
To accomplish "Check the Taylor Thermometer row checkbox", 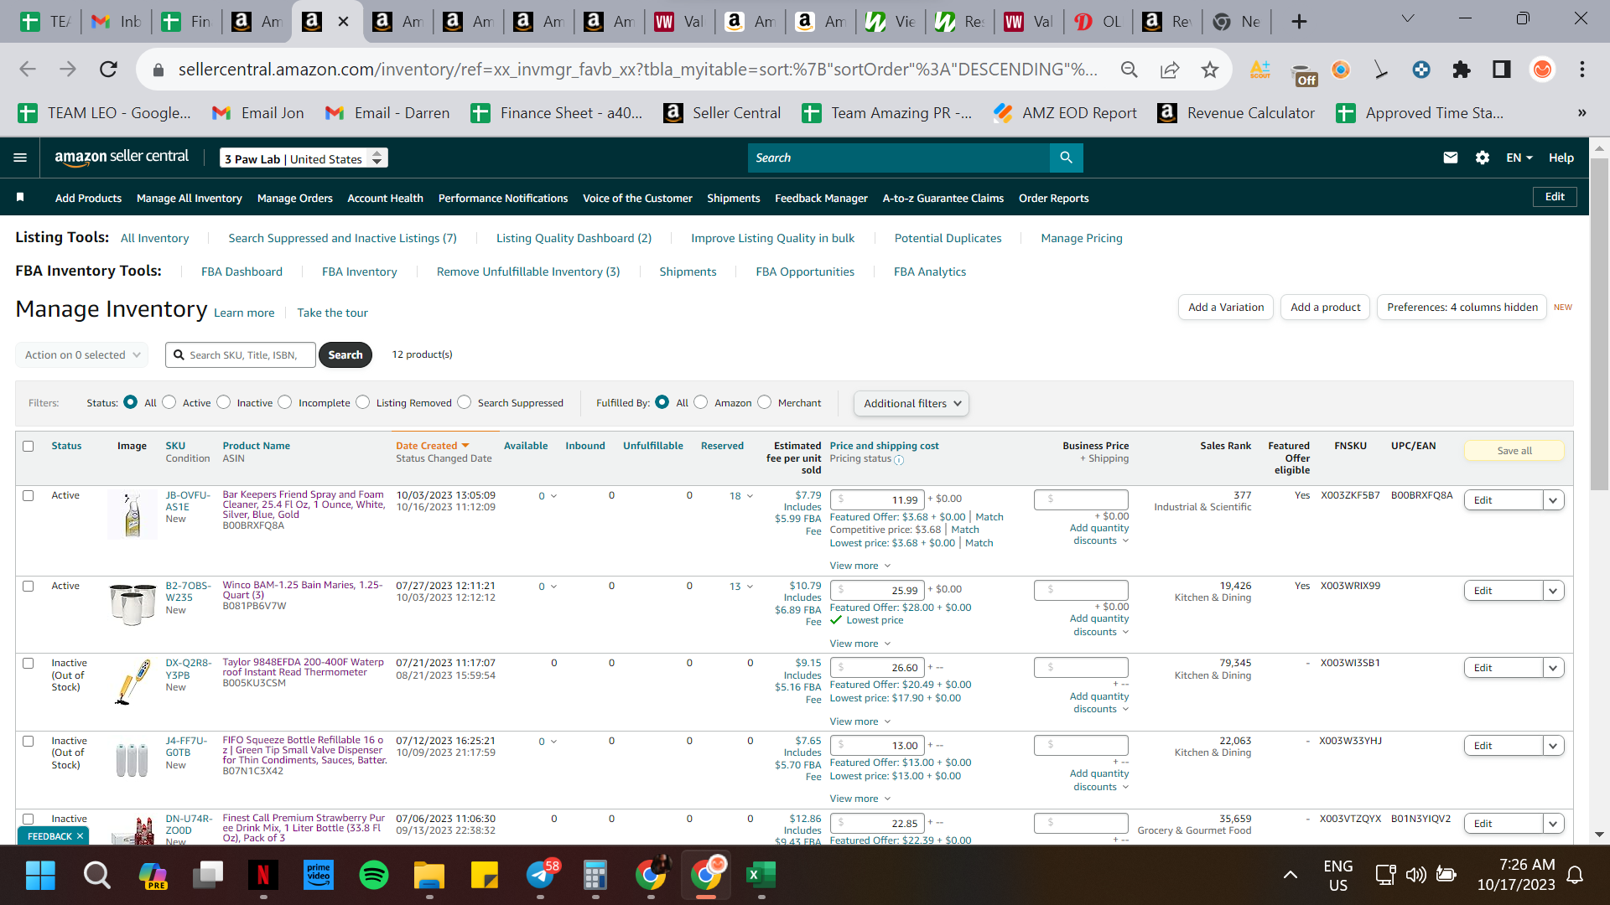I will [29, 663].
